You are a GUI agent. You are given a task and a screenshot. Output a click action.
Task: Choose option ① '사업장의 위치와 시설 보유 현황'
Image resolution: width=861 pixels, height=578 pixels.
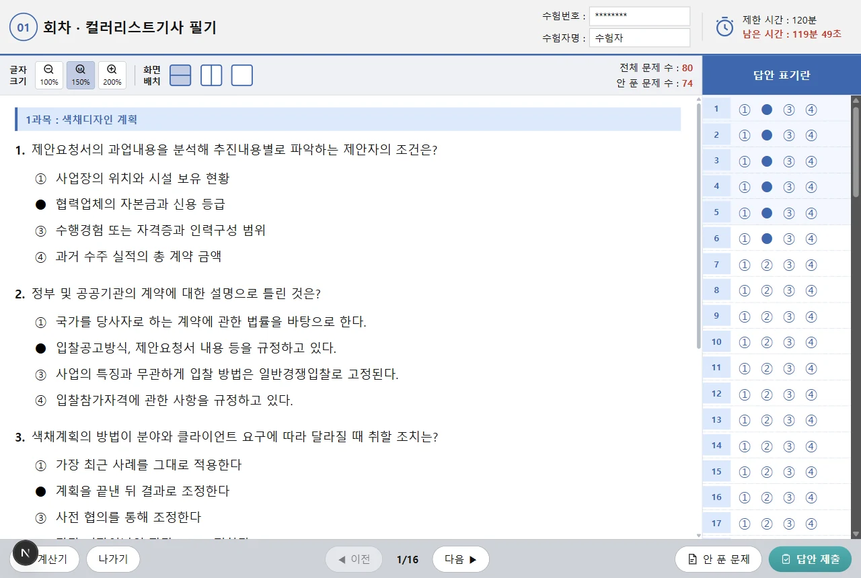click(133, 179)
